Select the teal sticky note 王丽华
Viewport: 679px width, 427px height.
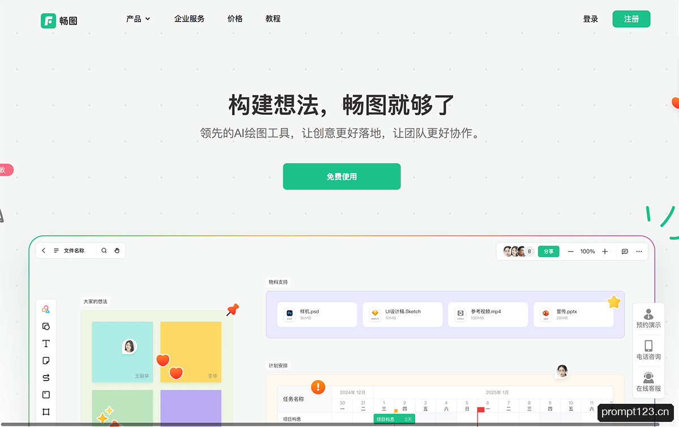coord(122,352)
